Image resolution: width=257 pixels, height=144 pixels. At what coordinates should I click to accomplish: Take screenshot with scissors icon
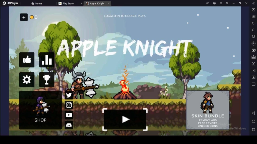253,64
